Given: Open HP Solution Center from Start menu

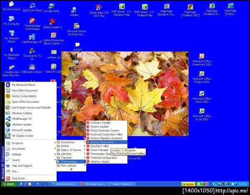Looking at the screenshot, I should tap(31, 136).
